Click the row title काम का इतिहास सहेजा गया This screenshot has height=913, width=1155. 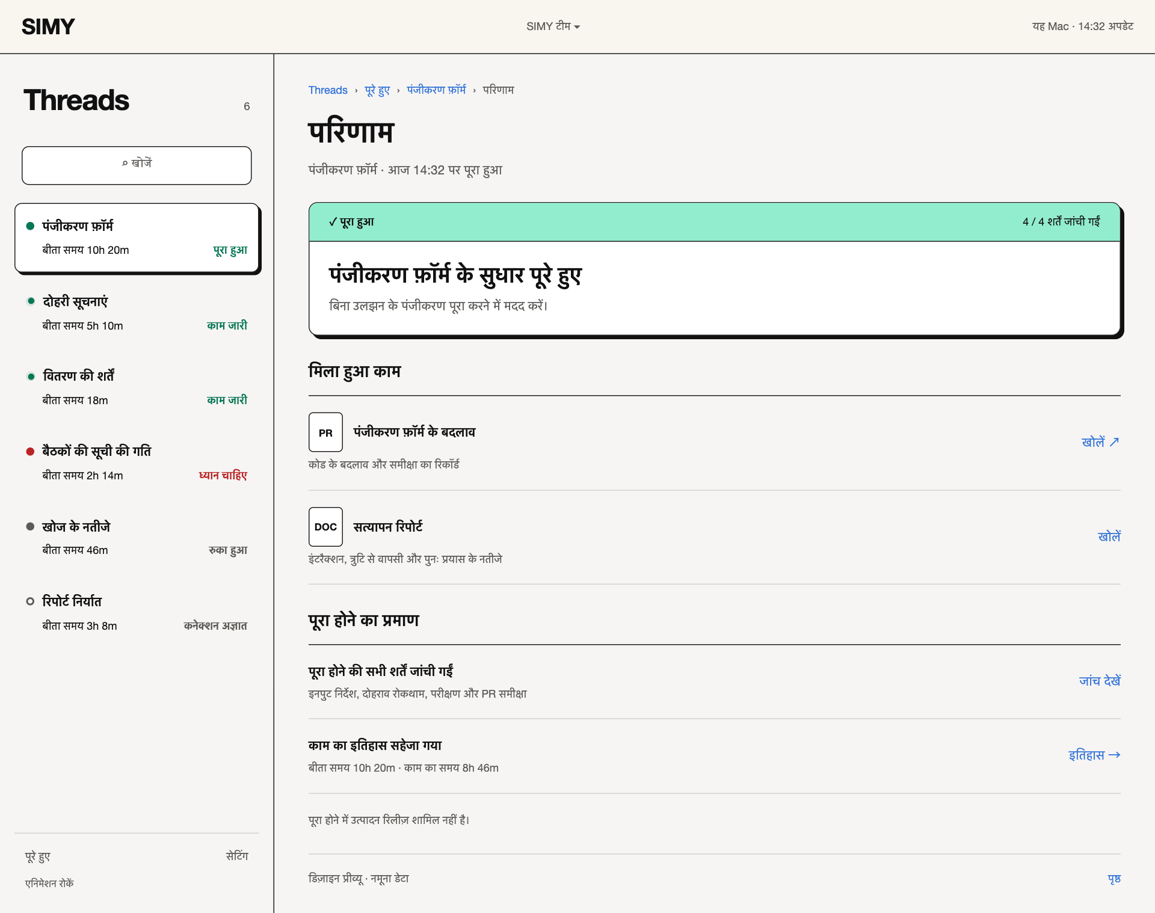[375, 746]
